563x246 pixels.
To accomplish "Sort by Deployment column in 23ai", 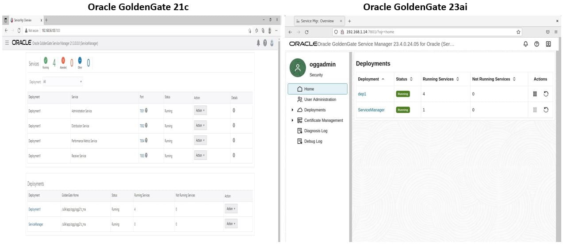I will (x=383, y=79).
